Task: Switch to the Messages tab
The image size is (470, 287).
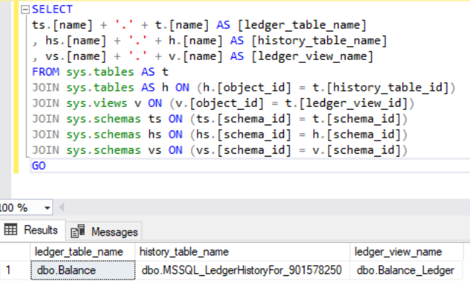Action: tap(103, 231)
